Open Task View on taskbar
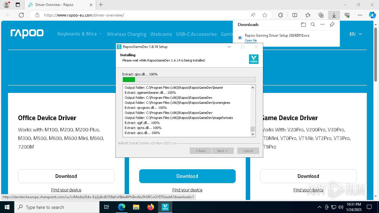This screenshot has height=213, width=379. tap(107, 207)
